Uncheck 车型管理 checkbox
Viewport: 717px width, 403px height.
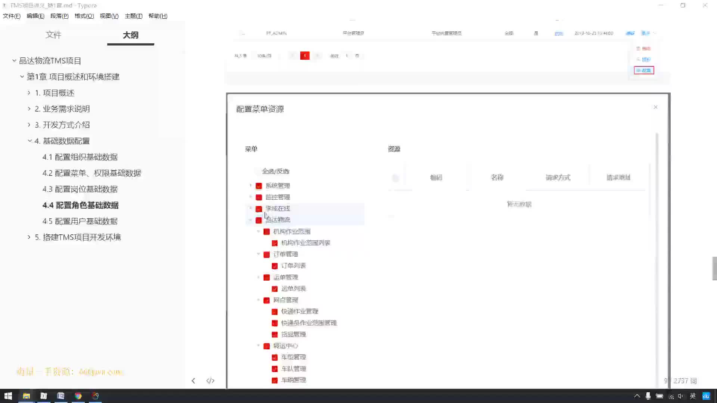click(274, 357)
